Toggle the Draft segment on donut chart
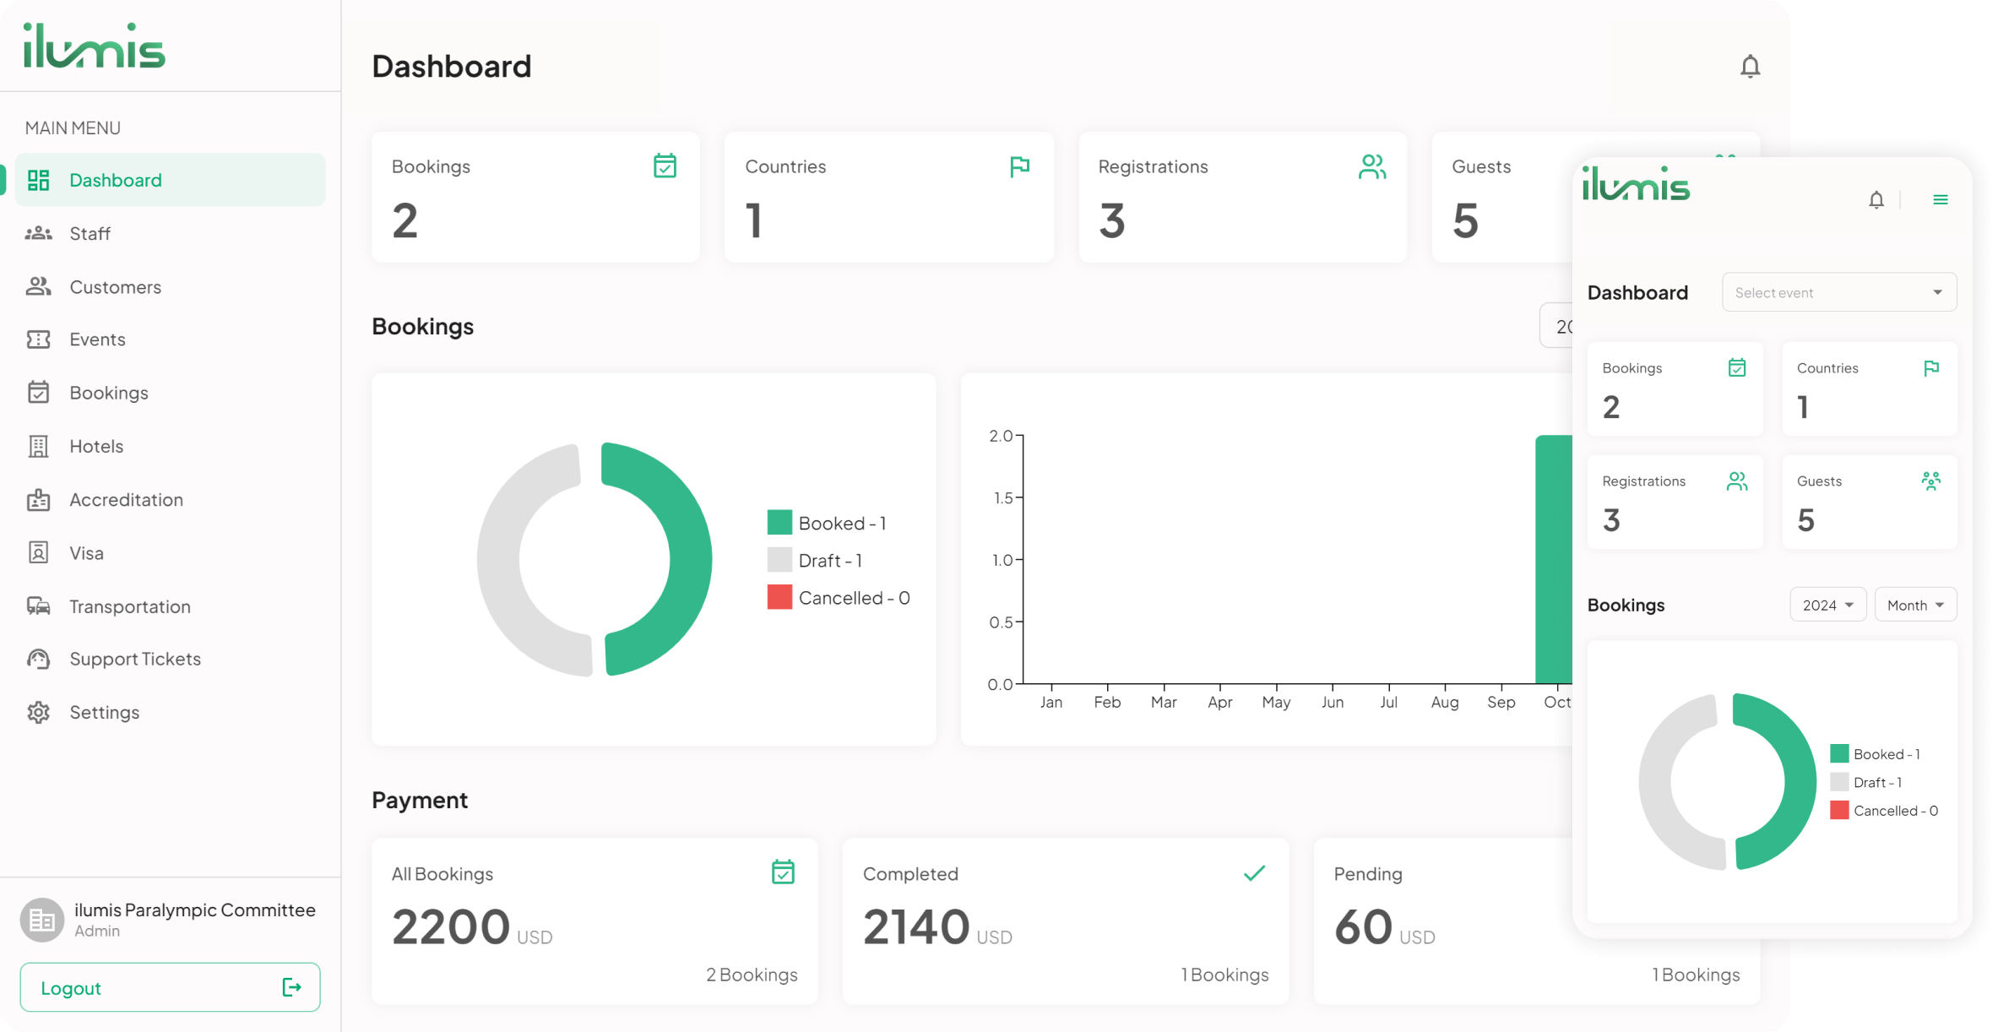Screen dimensions: 1998x1032 815,559
